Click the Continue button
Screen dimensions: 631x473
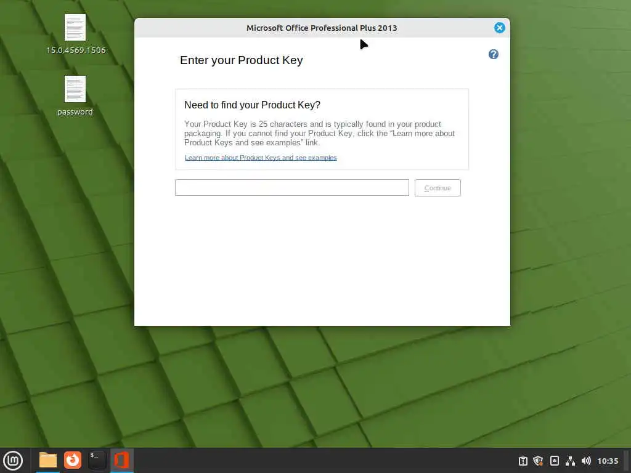click(x=438, y=188)
